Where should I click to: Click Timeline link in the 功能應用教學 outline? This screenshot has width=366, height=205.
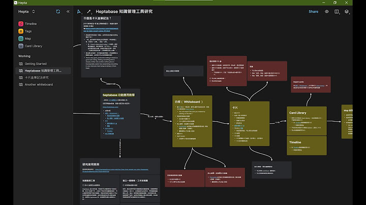click(x=109, y=131)
